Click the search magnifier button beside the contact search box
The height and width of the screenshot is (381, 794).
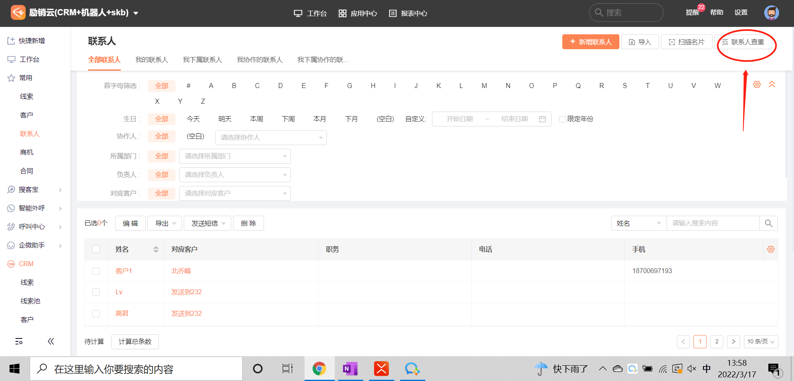coord(768,223)
